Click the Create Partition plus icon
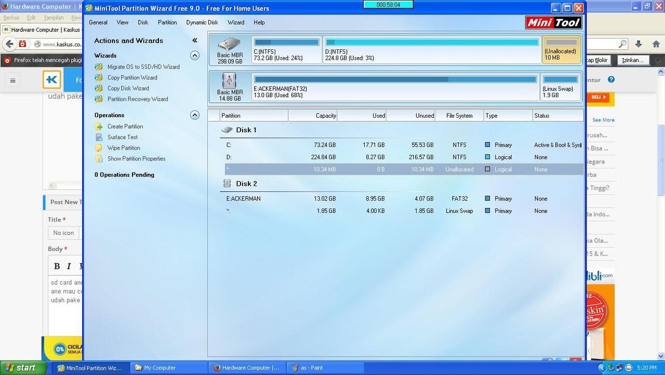Viewport: 665px width, 375px height. [x=99, y=127]
